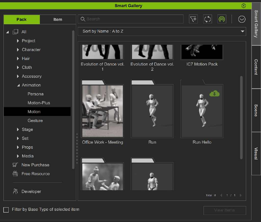Switch to the Item tab

tap(58, 20)
